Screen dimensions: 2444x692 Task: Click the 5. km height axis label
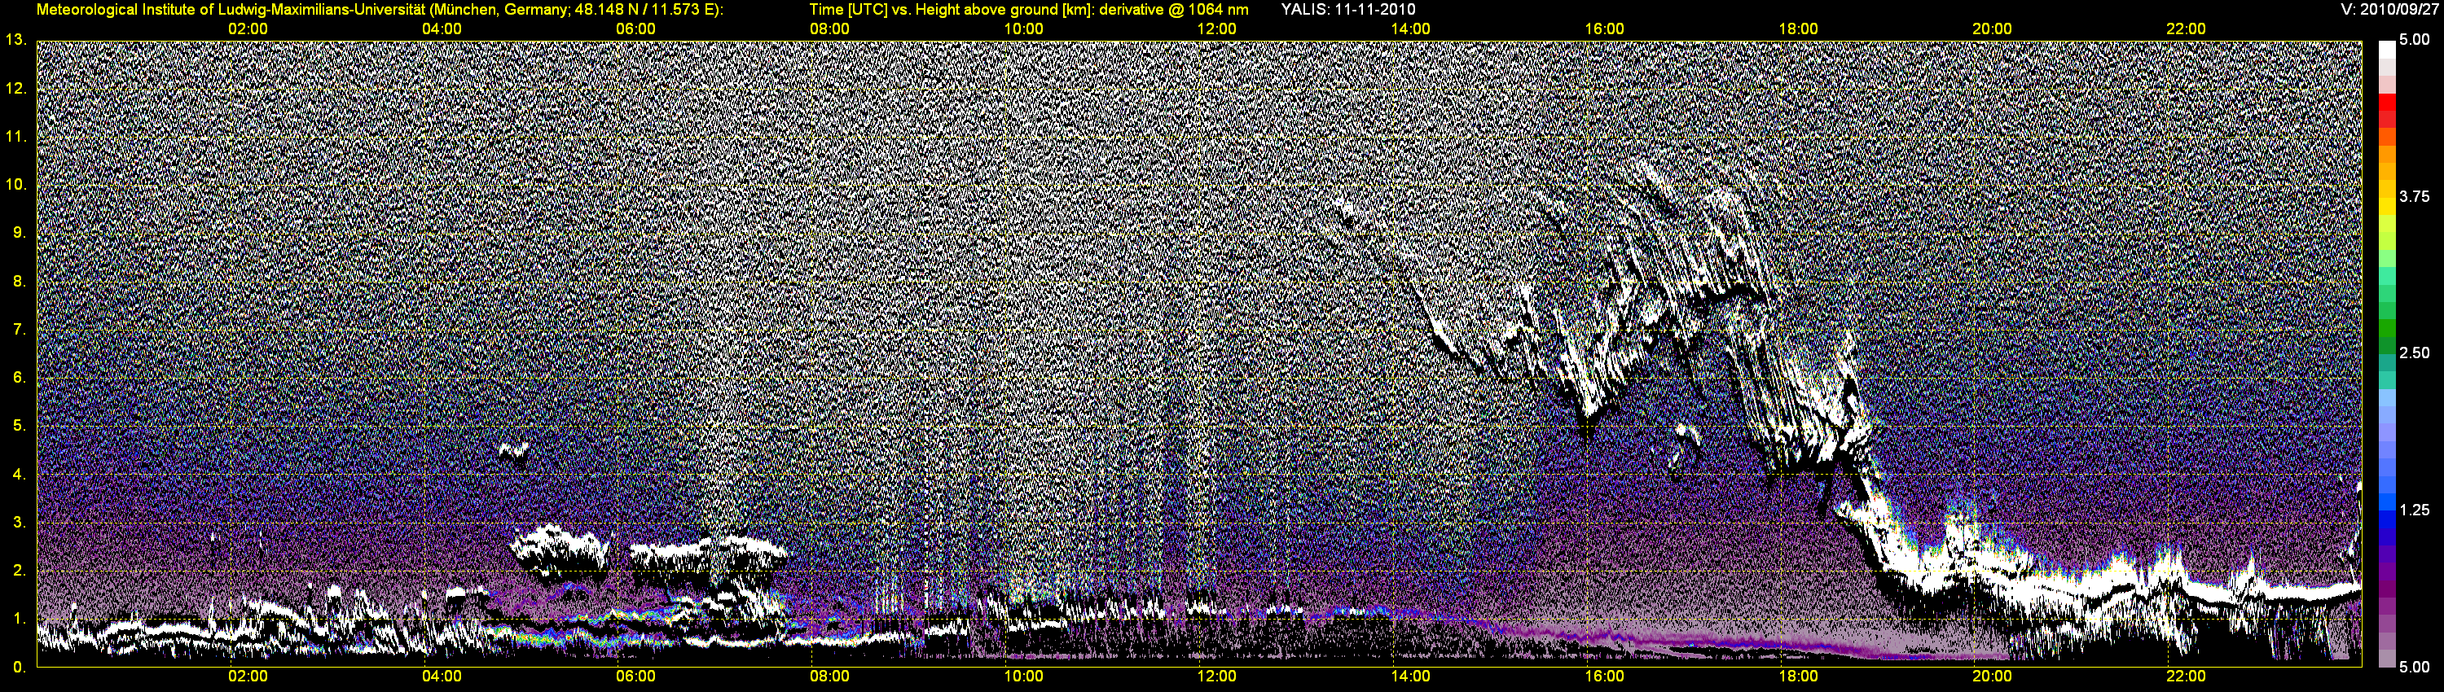tap(19, 426)
